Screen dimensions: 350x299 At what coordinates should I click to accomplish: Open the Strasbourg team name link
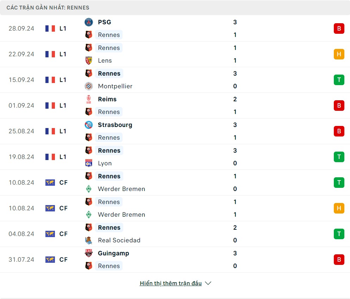coord(115,125)
